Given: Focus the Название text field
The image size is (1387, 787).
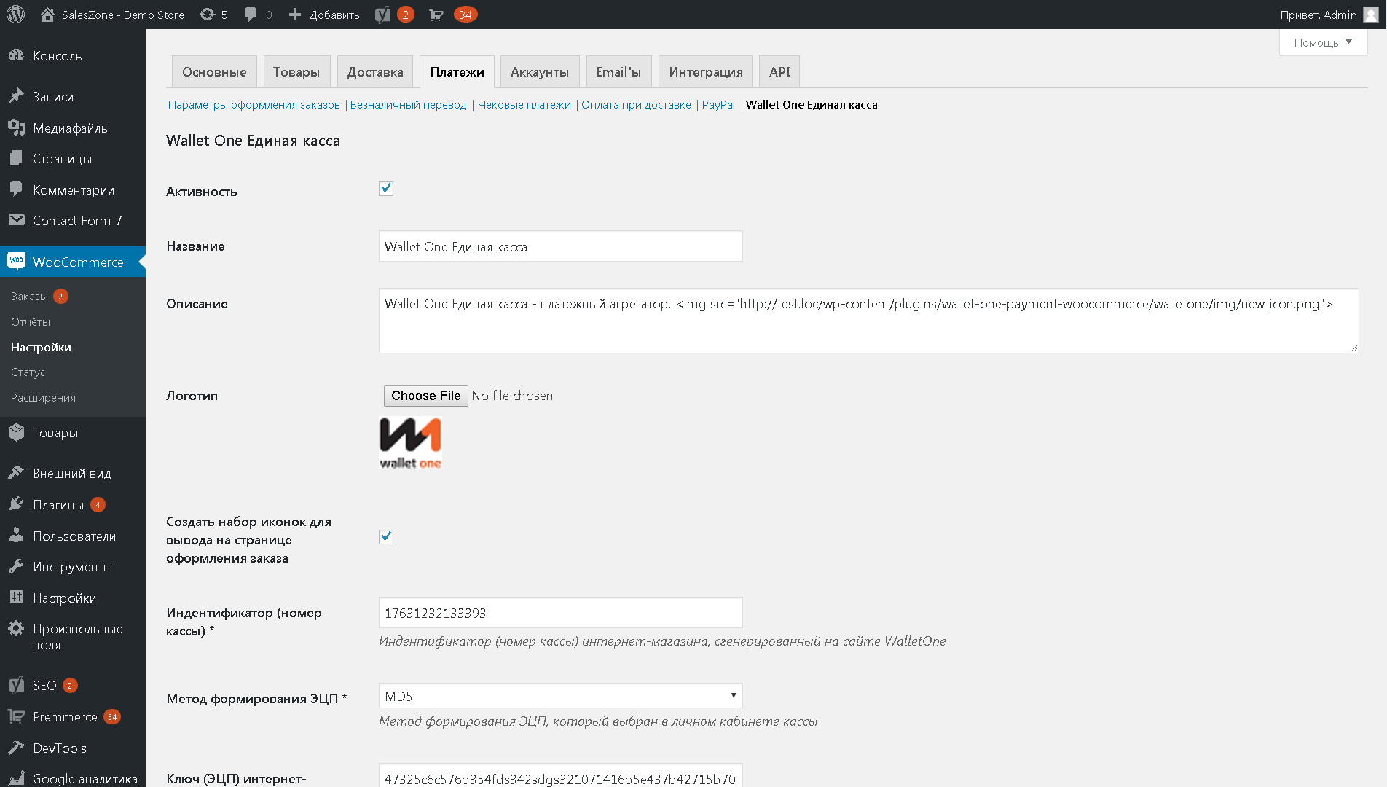Looking at the screenshot, I should click(560, 246).
